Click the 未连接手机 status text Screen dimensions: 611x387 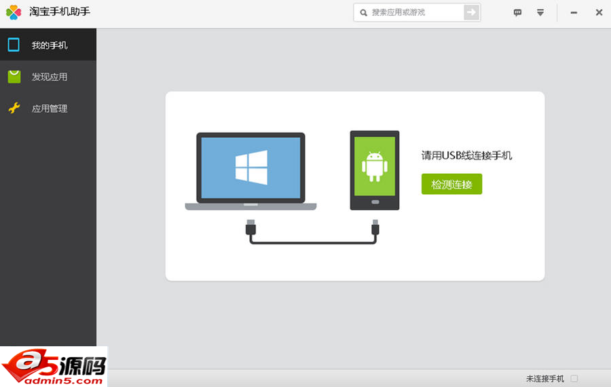pyautogui.click(x=544, y=378)
